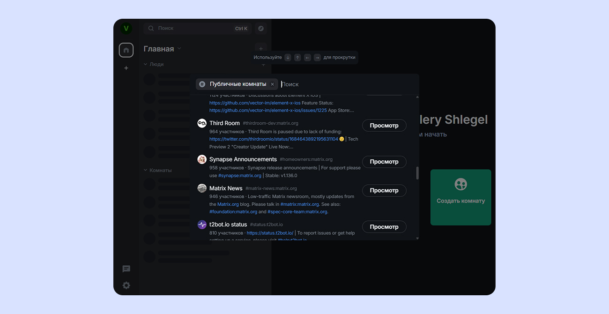Click the plus button beside Главная

pyautogui.click(x=261, y=49)
